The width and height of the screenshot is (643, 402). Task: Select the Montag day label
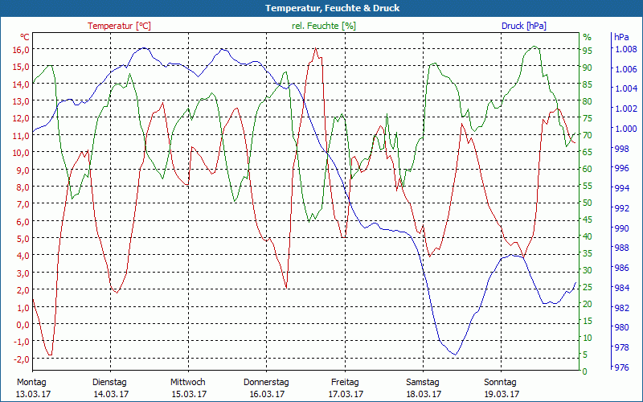pos(31,382)
